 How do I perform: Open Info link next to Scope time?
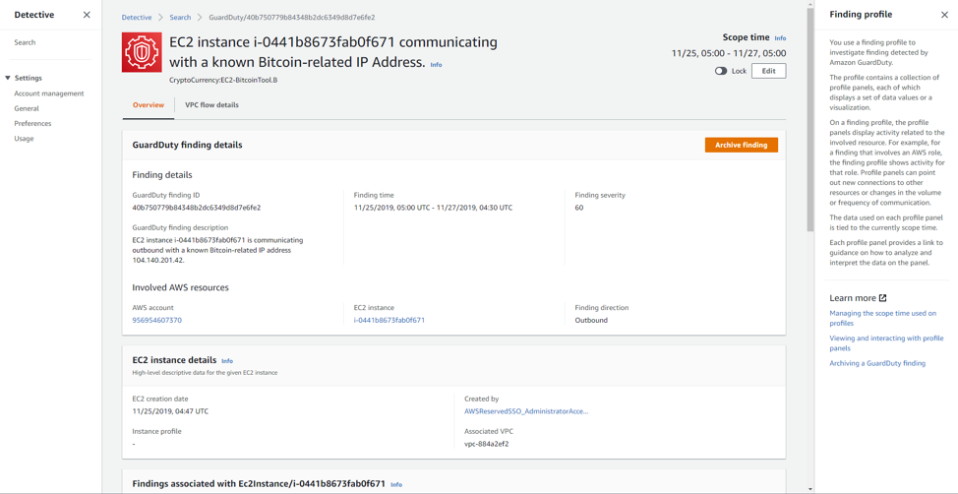(780, 38)
